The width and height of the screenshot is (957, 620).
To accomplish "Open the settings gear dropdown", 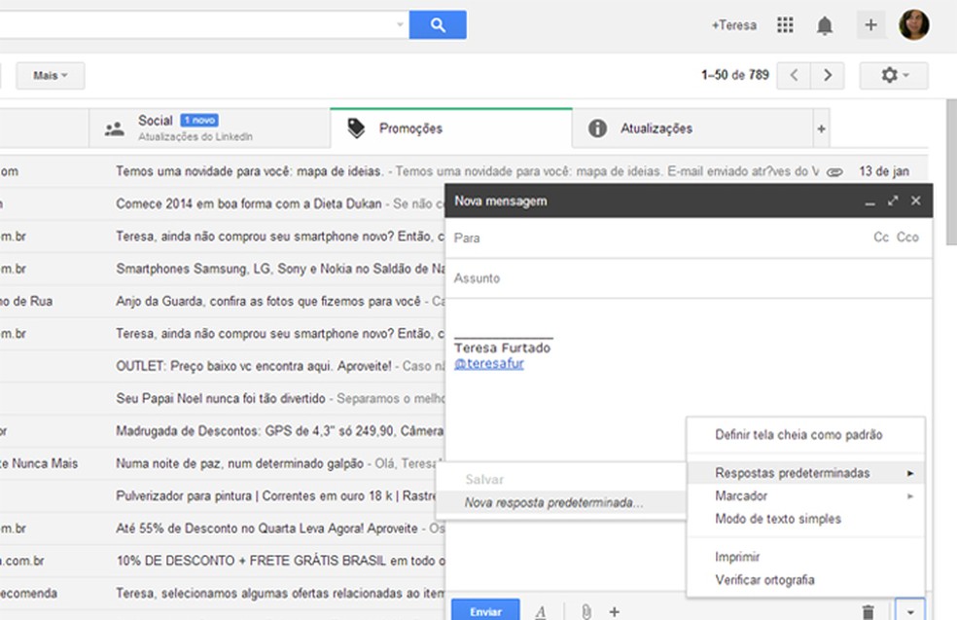I will click(x=894, y=75).
